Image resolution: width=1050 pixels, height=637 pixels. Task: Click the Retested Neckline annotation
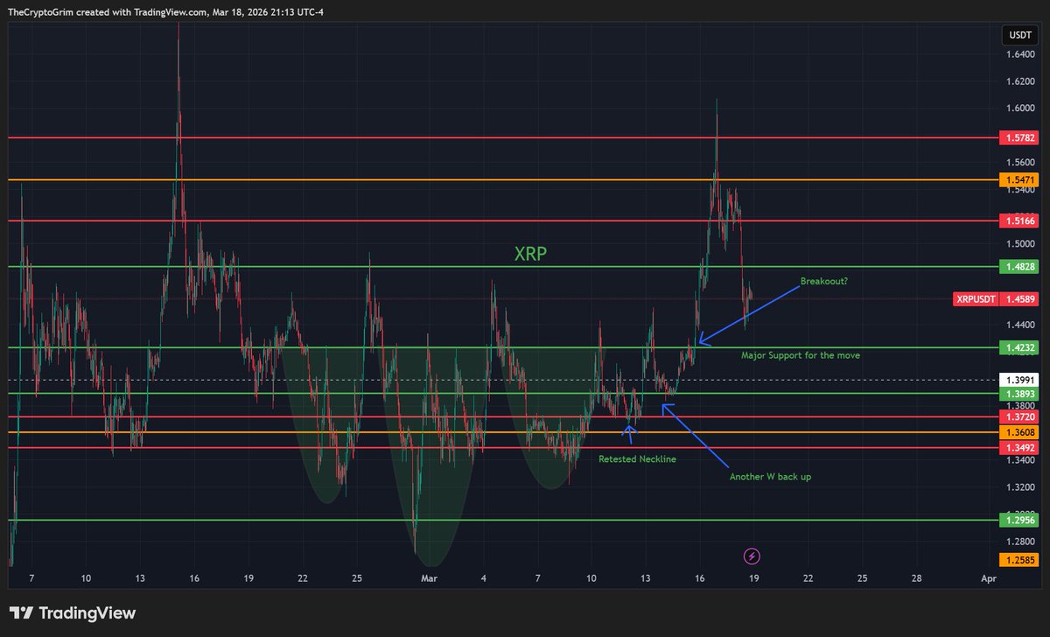[637, 458]
